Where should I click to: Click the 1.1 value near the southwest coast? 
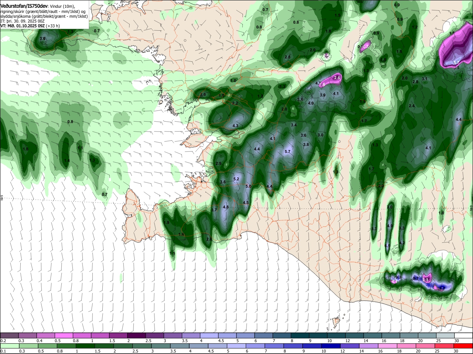[172, 253]
